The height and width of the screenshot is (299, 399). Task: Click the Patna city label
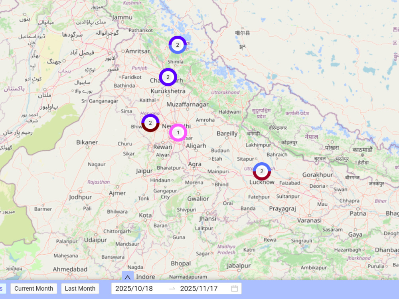coord(358,214)
